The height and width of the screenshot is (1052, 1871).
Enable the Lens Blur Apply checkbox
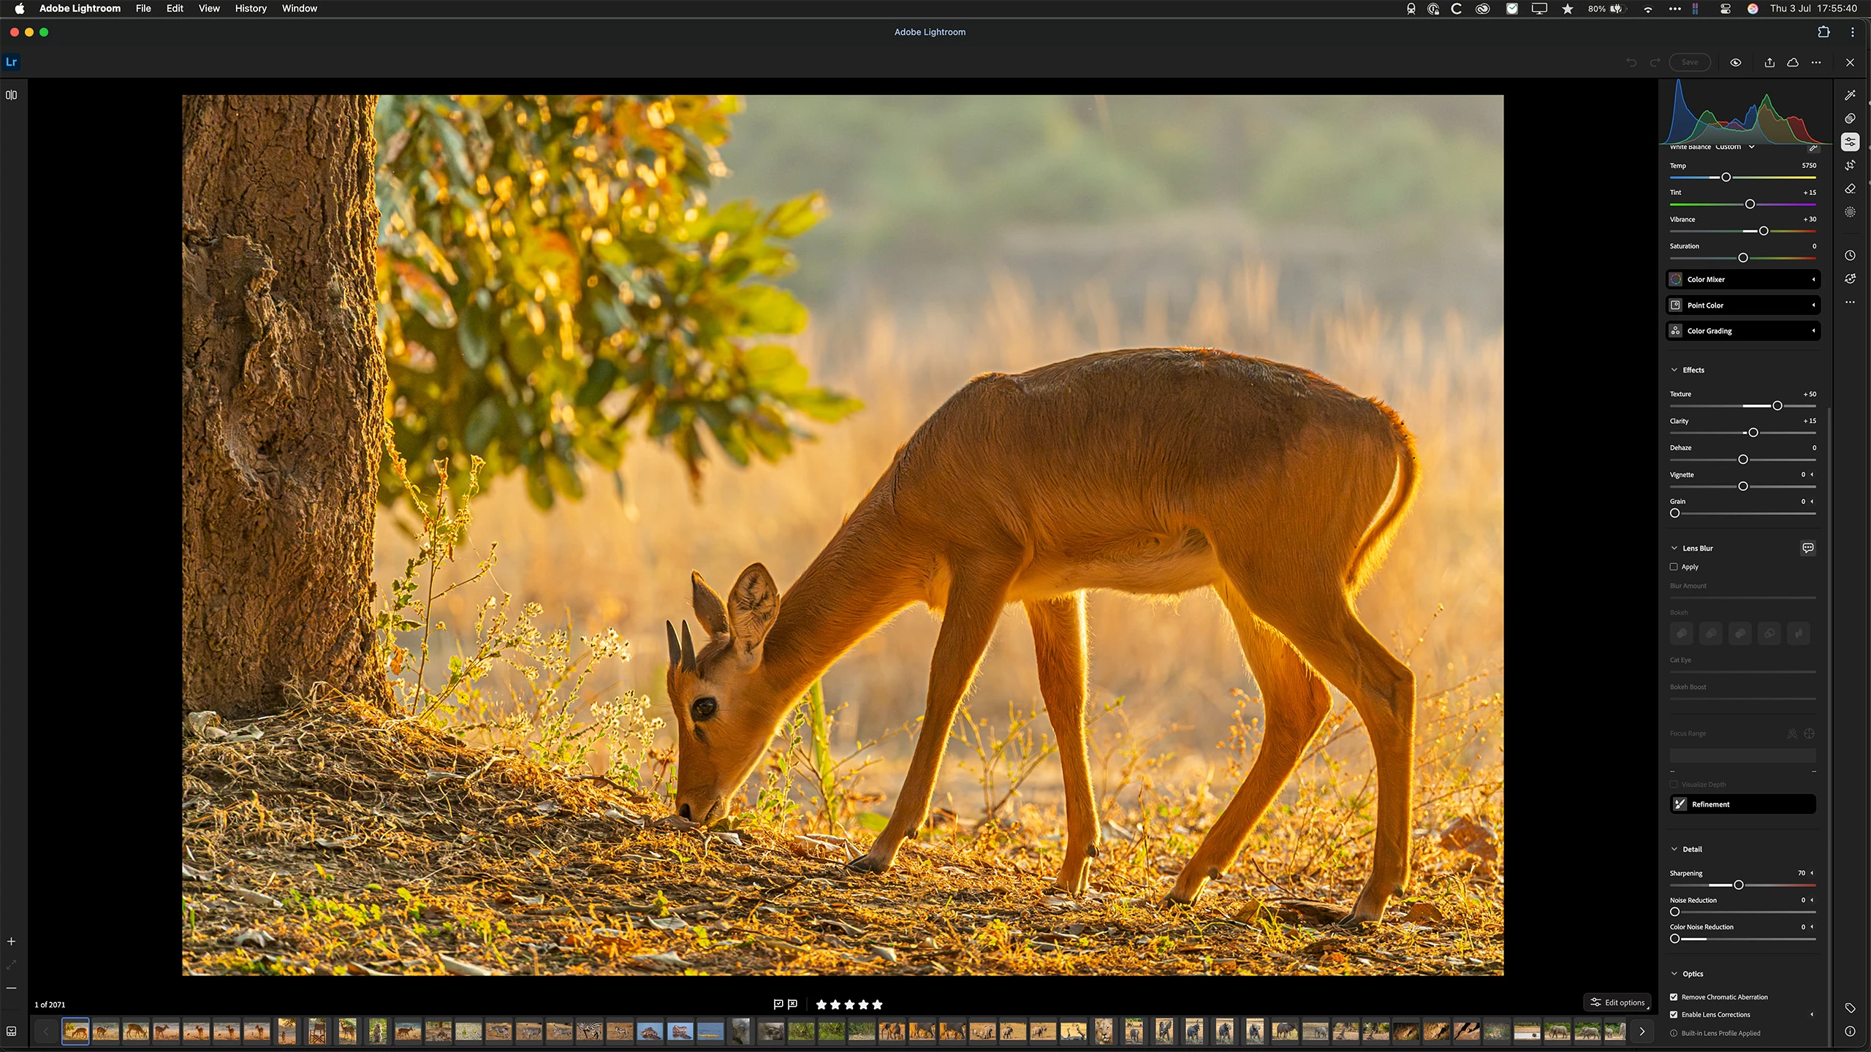(x=1674, y=567)
